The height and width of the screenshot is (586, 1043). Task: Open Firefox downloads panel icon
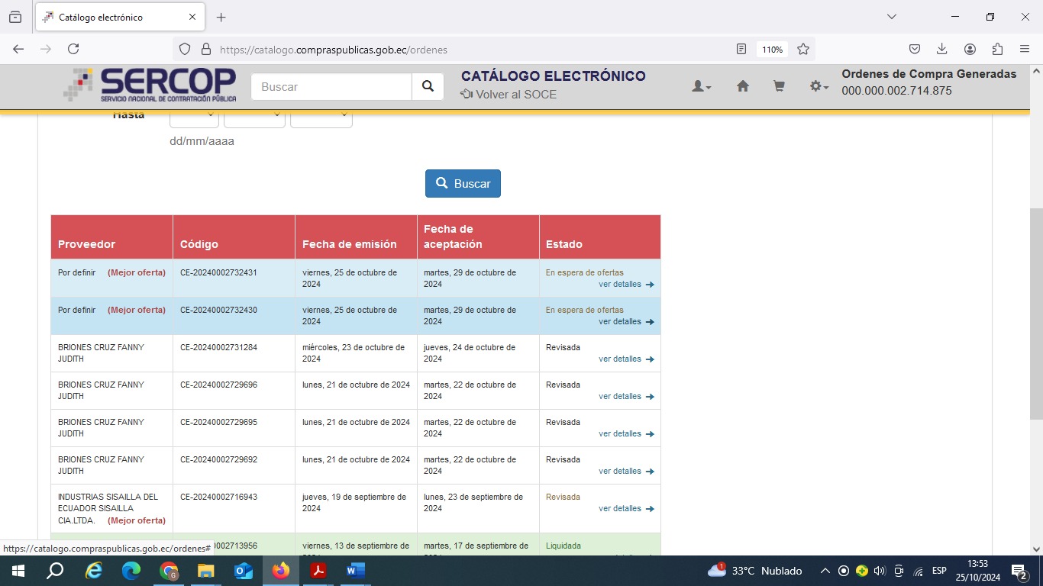[941, 49]
